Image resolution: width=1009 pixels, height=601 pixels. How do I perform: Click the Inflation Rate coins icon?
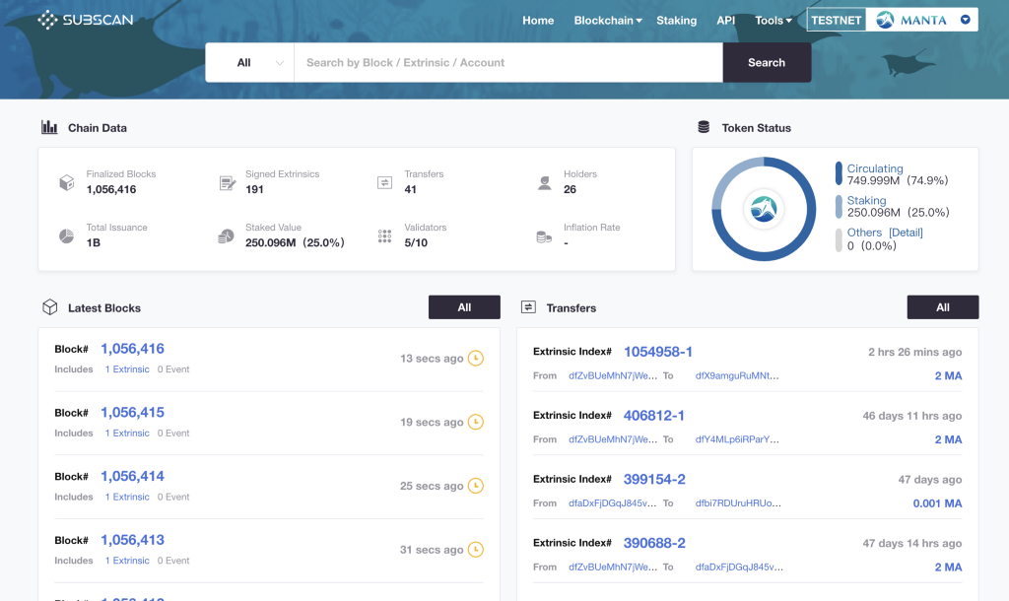[x=544, y=236]
